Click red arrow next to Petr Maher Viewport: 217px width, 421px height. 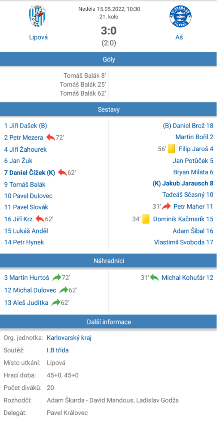[x=166, y=206]
